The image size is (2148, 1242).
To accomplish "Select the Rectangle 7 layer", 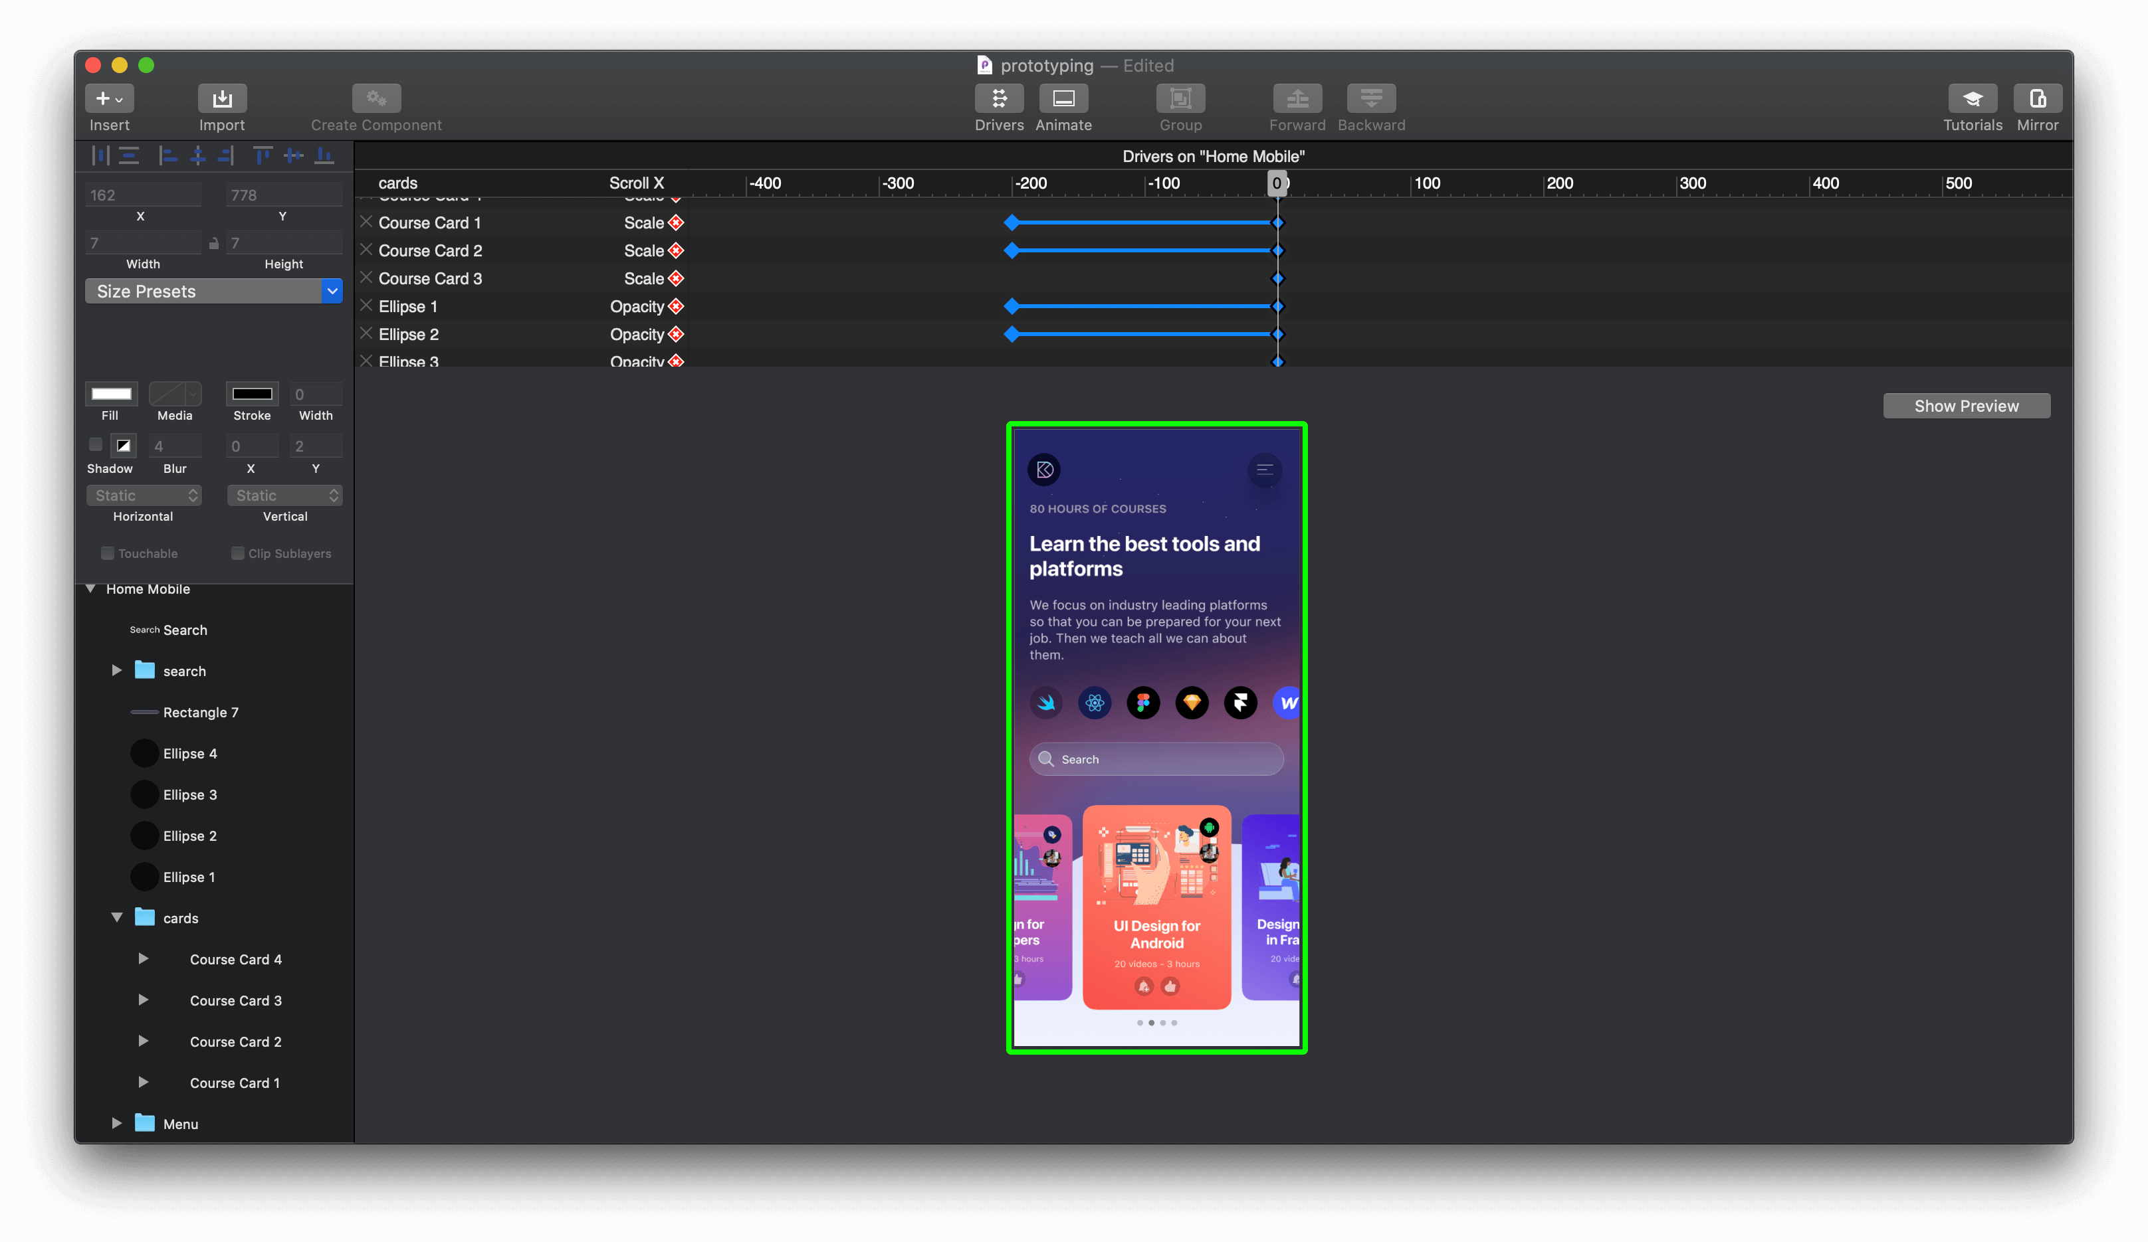I will point(200,712).
